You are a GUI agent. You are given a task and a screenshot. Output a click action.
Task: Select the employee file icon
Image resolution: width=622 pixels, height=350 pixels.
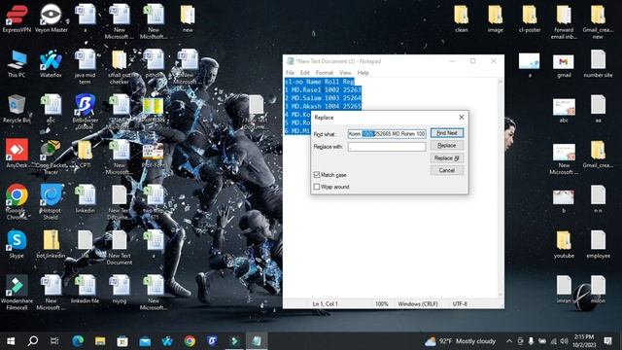[x=598, y=245]
